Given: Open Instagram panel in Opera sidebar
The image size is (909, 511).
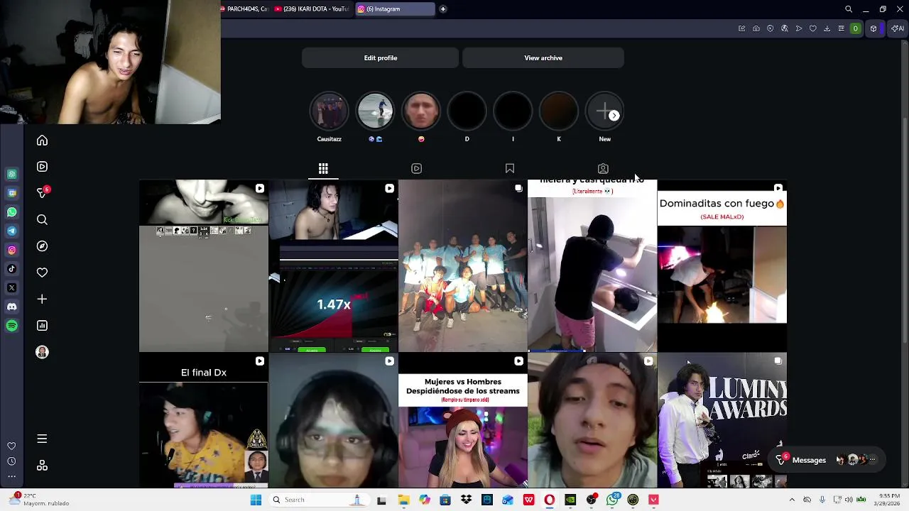Looking at the screenshot, I should coord(11,250).
